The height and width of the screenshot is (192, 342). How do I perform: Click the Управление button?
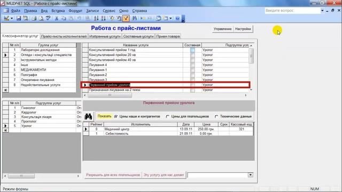point(222,29)
